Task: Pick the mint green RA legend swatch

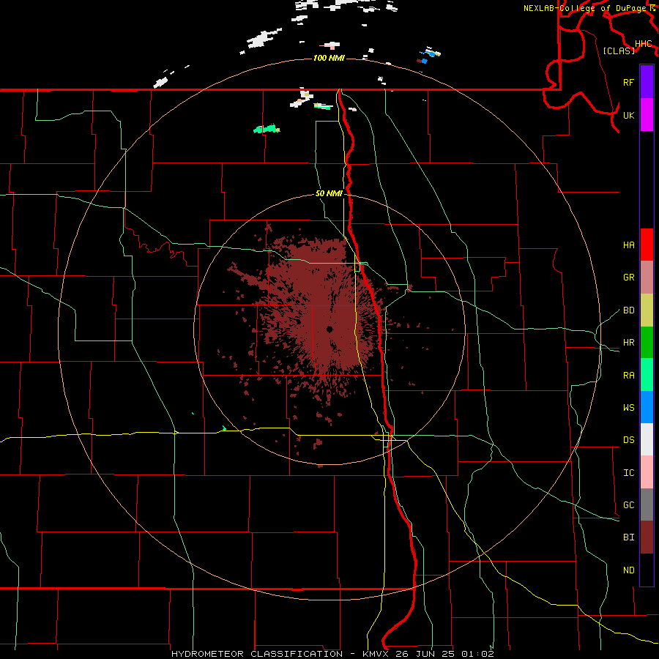Action: click(647, 375)
